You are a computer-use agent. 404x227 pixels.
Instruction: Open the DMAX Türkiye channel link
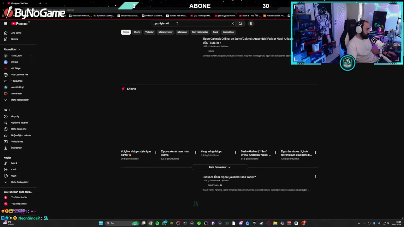pyautogui.click(x=213, y=185)
